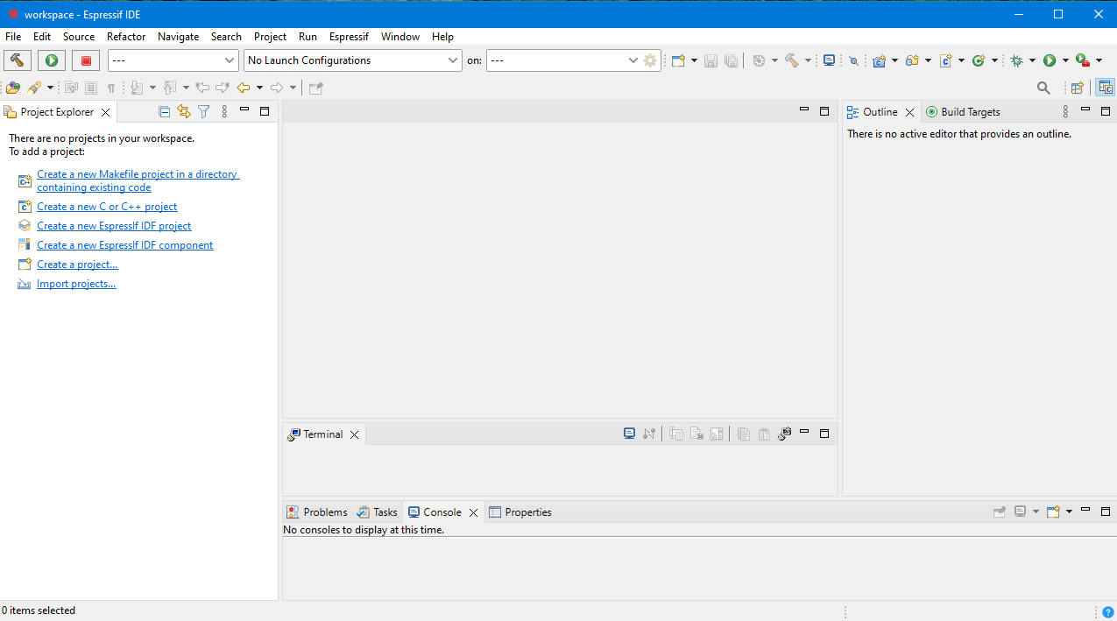This screenshot has height=621, width=1117.
Task: Open the Project Explorer View Menu dots
Action: [x=224, y=111]
